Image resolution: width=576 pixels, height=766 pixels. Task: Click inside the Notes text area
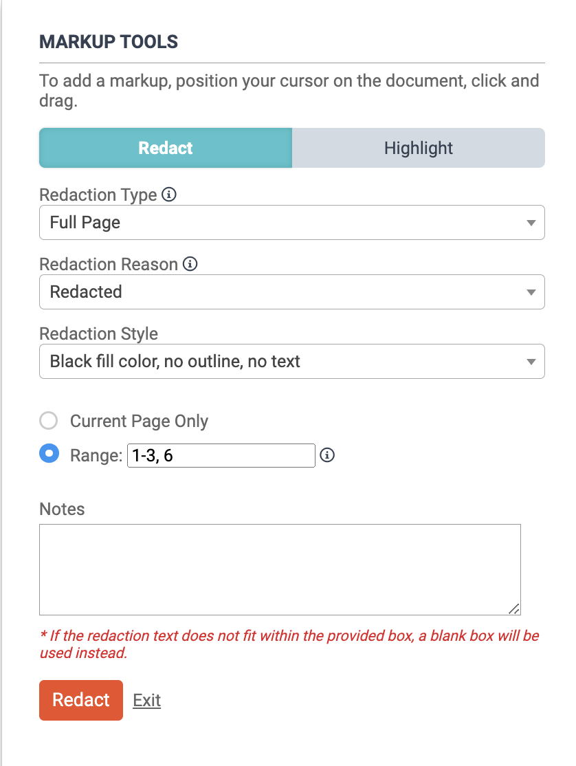(x=279, y=569)
